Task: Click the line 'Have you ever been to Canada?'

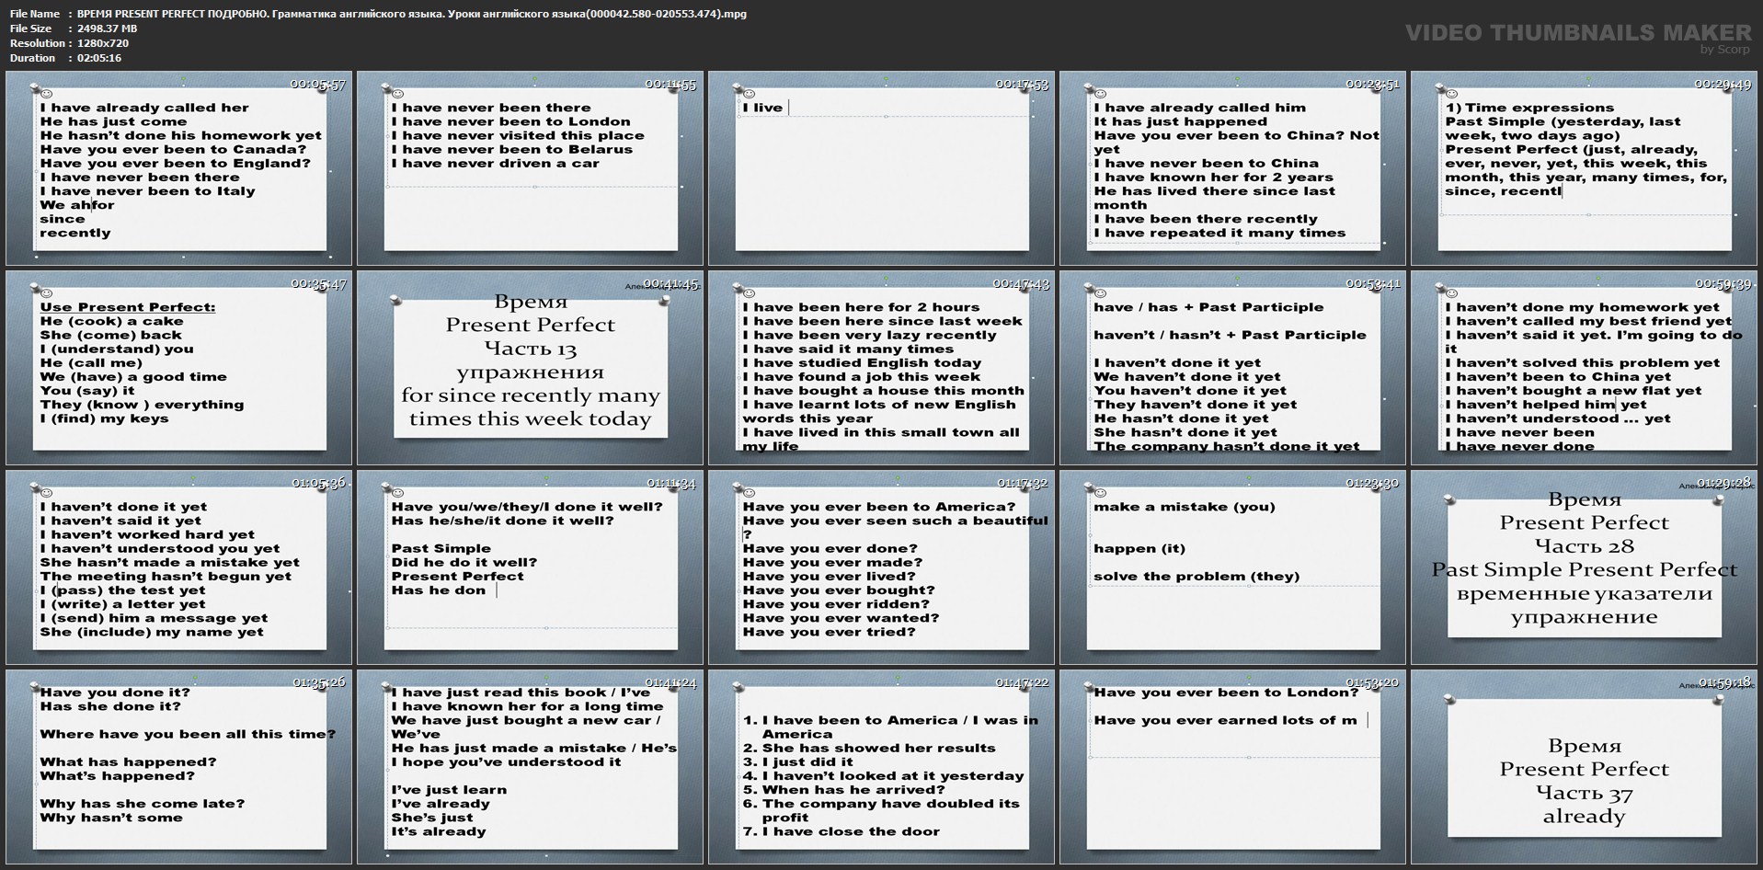Action: 173,149
